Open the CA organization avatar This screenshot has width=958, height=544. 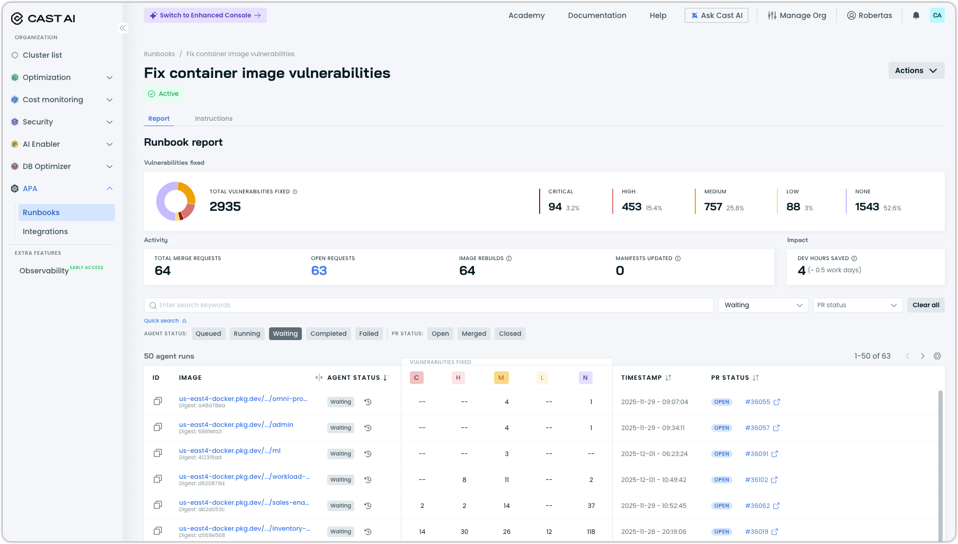tap(937, 15)
